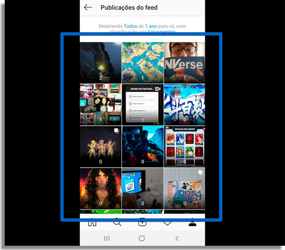Open the Cowboy Bebop manga cover post

184,188
